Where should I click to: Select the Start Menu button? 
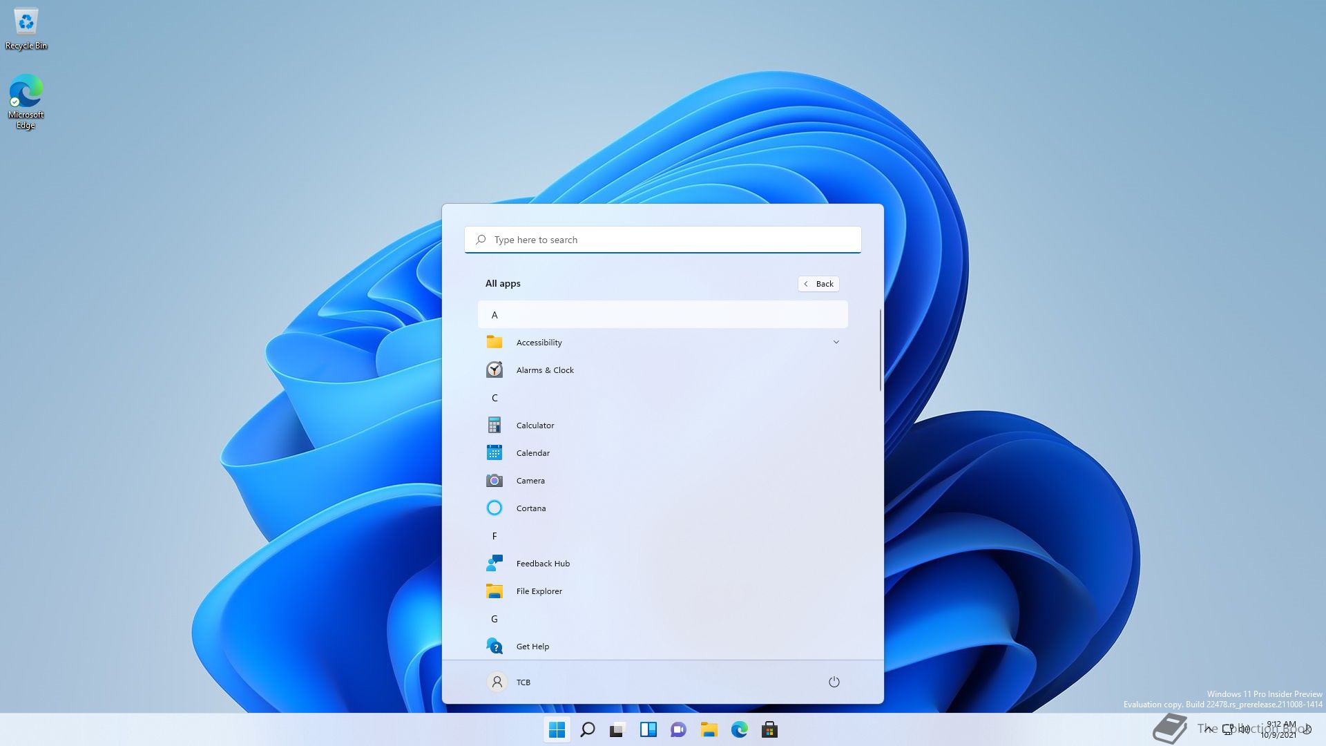pyautogui.click(x=555, y=729)
